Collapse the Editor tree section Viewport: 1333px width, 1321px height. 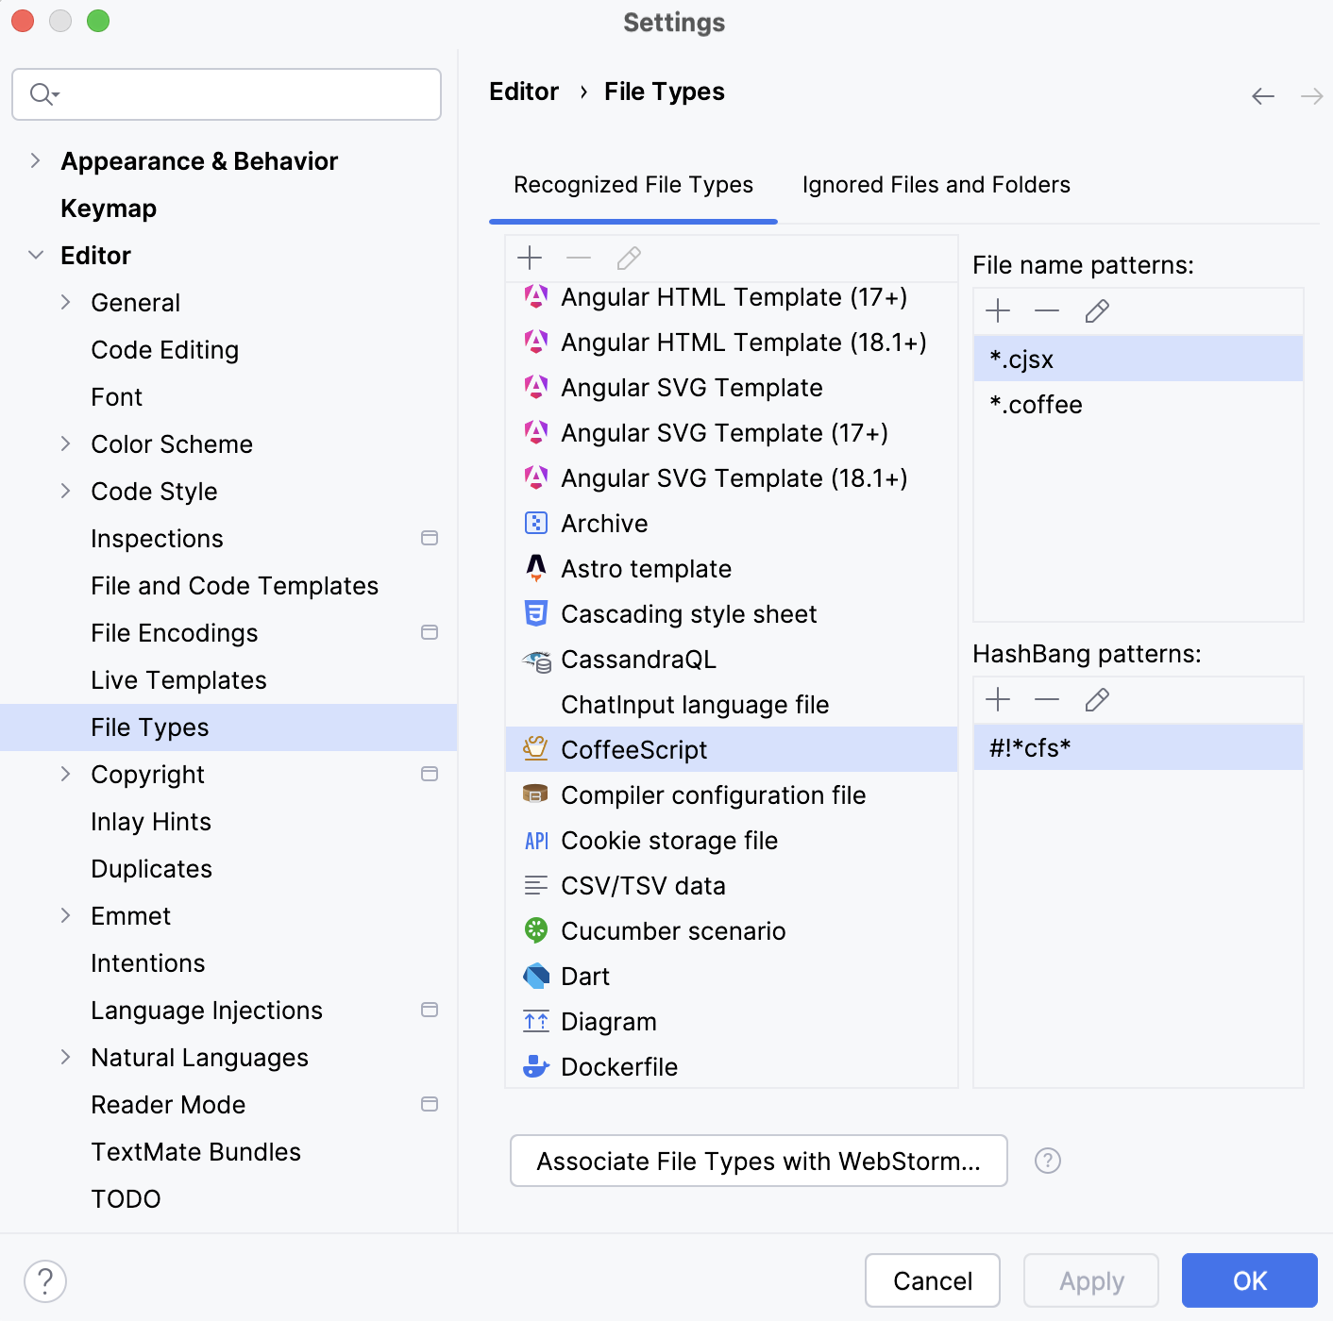click(35, 255)
